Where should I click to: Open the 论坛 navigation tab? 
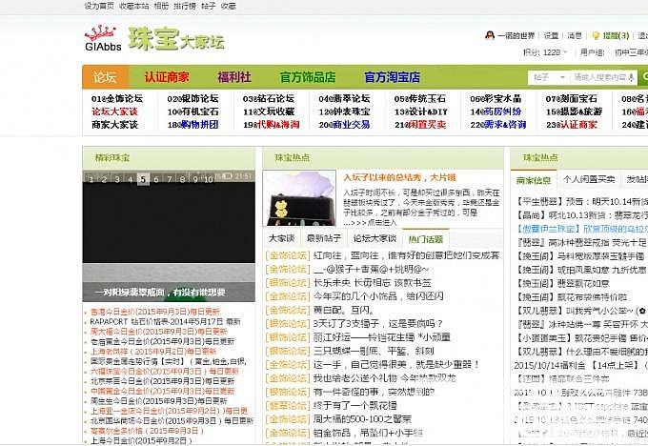coord(106,77)
